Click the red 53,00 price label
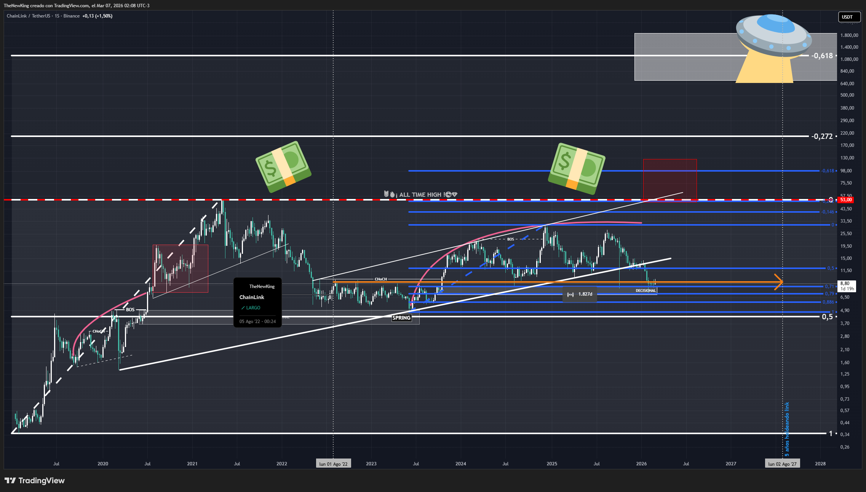Screen dimensions: 866x492 coord(846,200)
